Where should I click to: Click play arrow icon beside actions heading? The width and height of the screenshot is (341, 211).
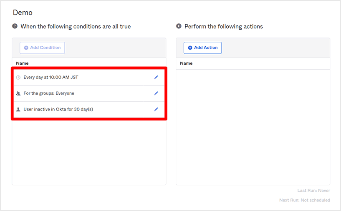[179, 26]
